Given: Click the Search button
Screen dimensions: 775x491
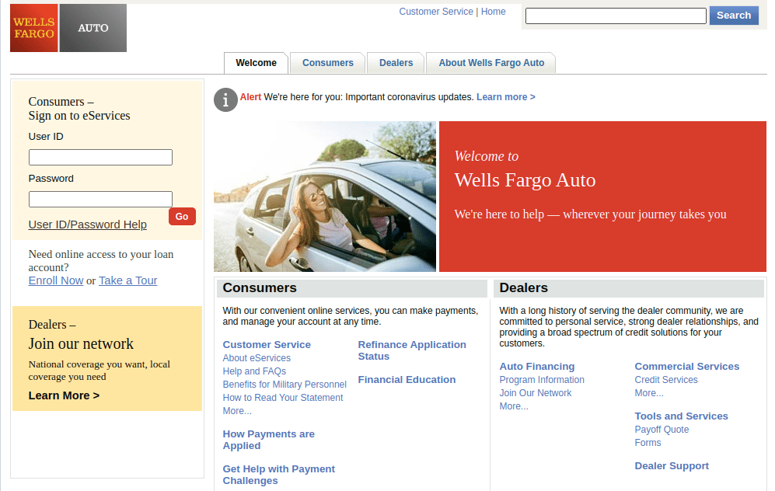Looking at the screenshot, I should pyautogui.click(x=734, y=16).
